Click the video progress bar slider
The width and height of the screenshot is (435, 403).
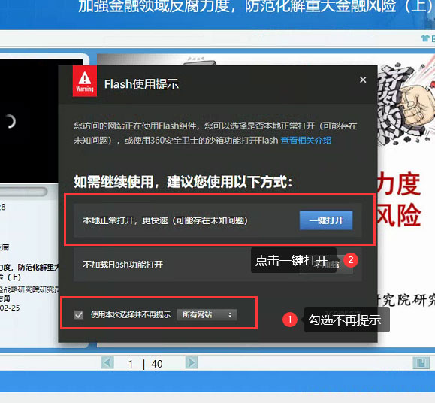(x=23, y=192)
